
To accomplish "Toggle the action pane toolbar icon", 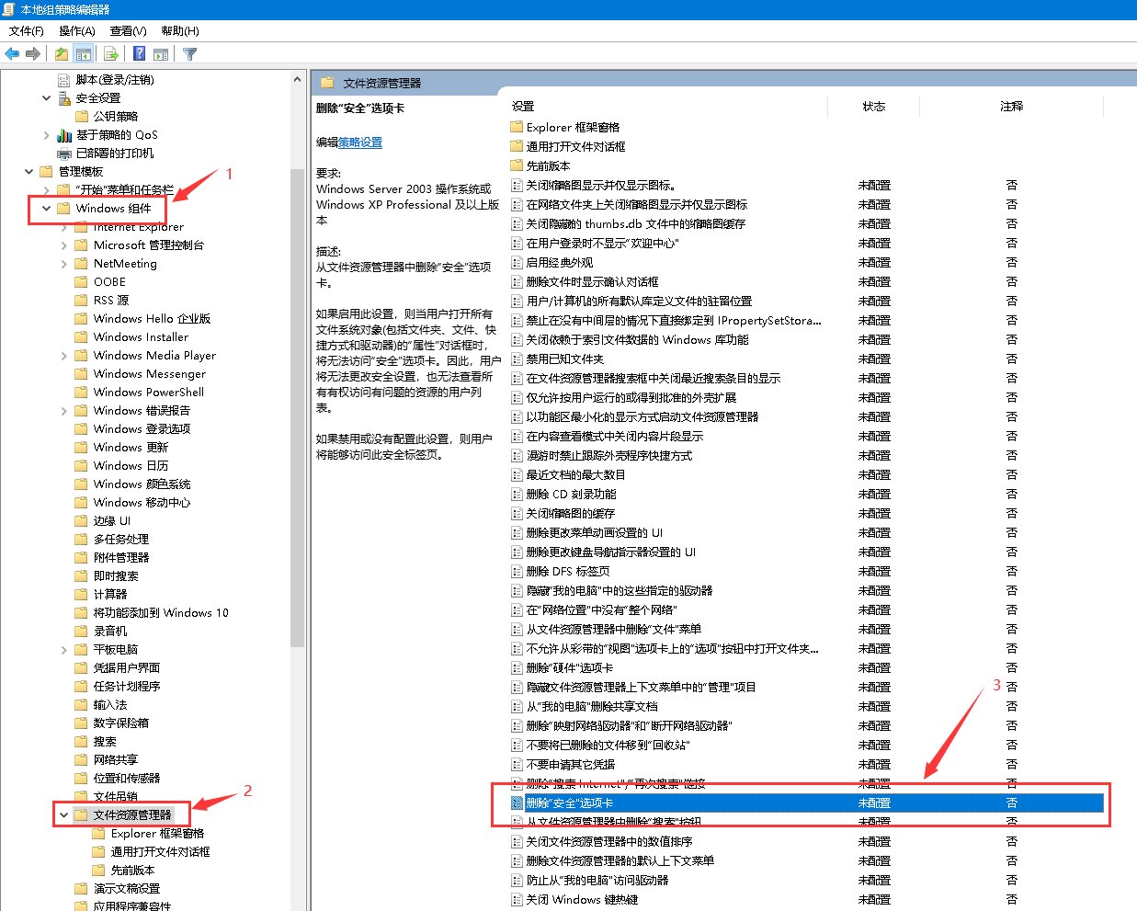I will (x=161, y=53).
